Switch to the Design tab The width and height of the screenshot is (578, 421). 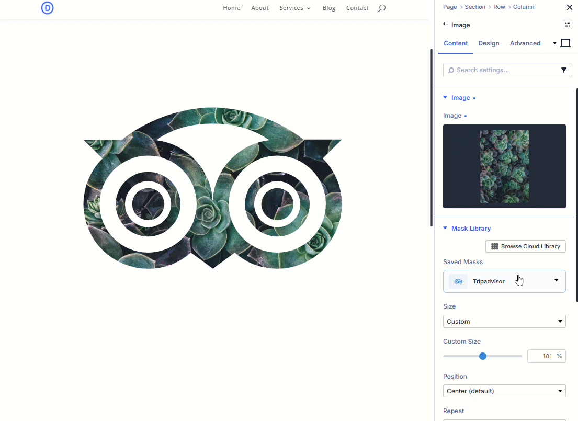pyautogui.click(x=489, y=43)
